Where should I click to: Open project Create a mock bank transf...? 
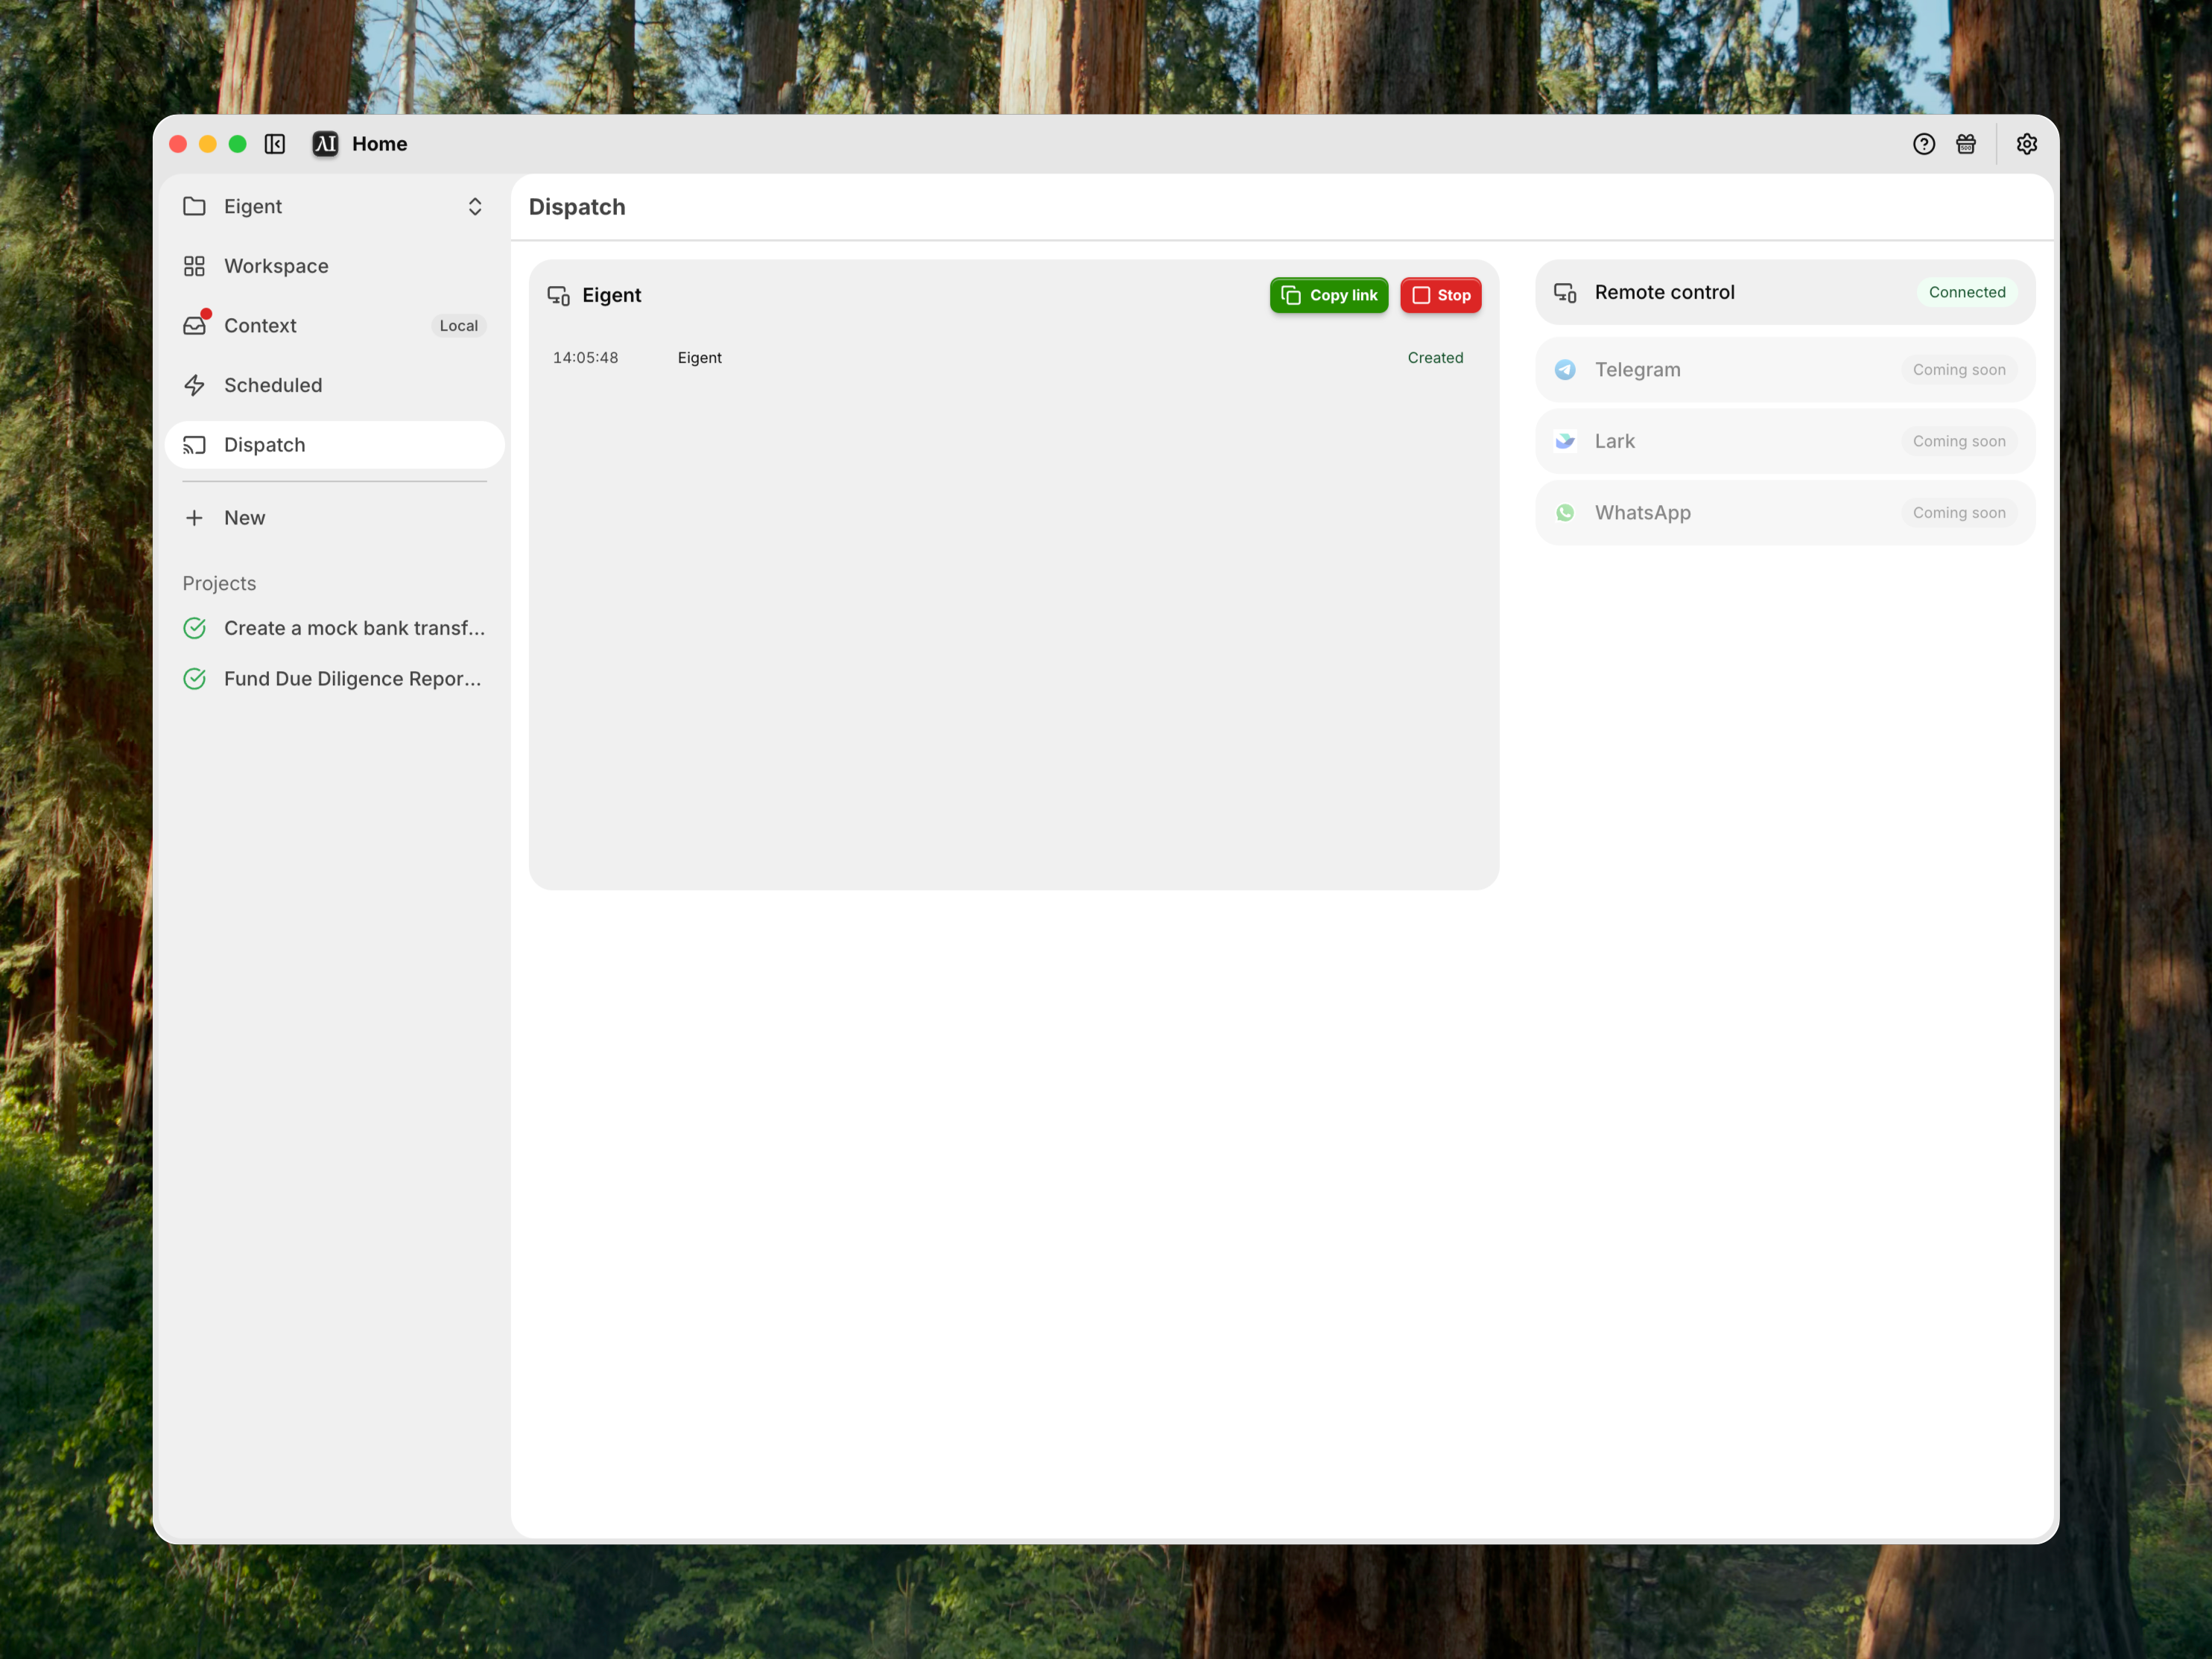click(335, 628)
